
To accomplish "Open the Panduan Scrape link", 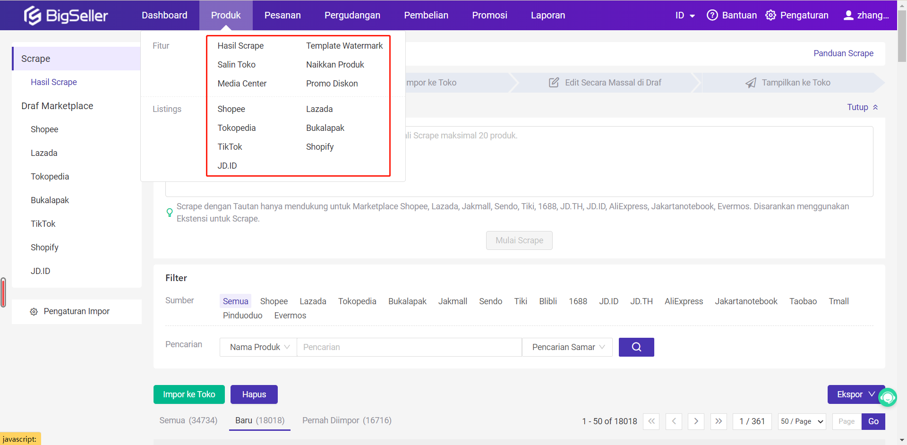I will click(843, 53).
